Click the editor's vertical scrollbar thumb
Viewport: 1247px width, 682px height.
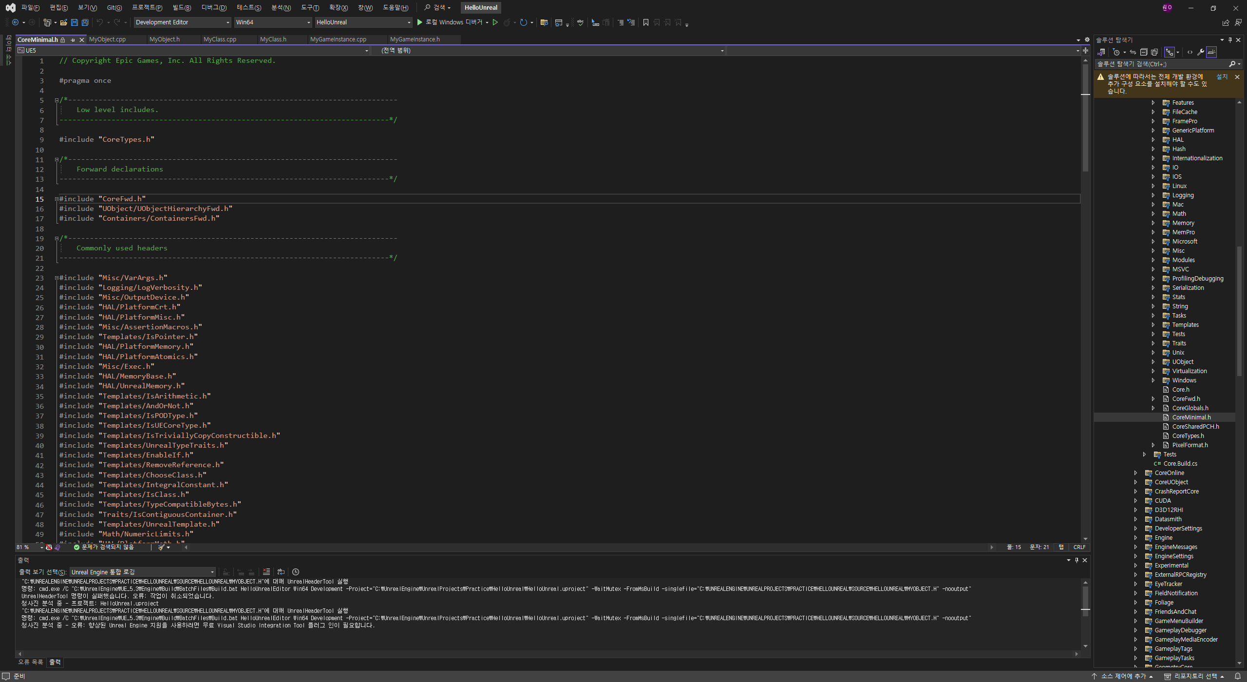coord(1085,117)
